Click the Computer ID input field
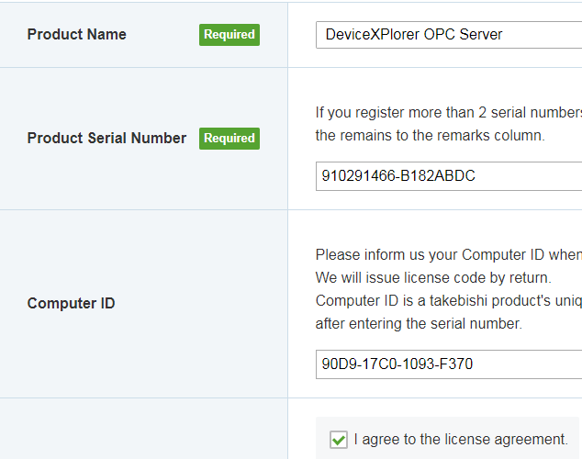The height and width of the screenshot is (459, 582). [x=449, y=364]
